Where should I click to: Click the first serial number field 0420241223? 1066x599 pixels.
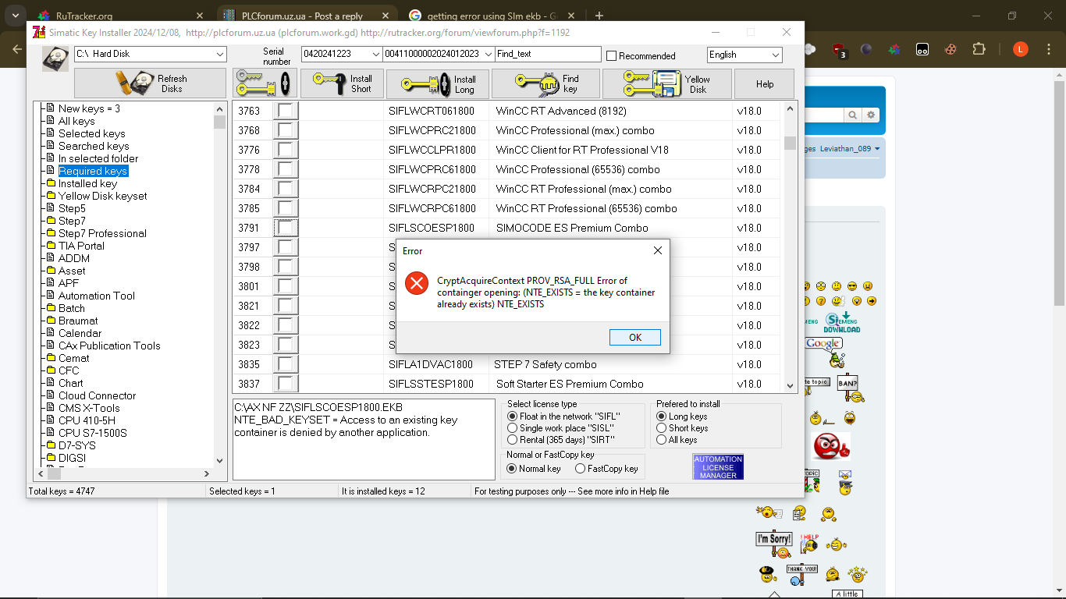[x=341, y=54]
